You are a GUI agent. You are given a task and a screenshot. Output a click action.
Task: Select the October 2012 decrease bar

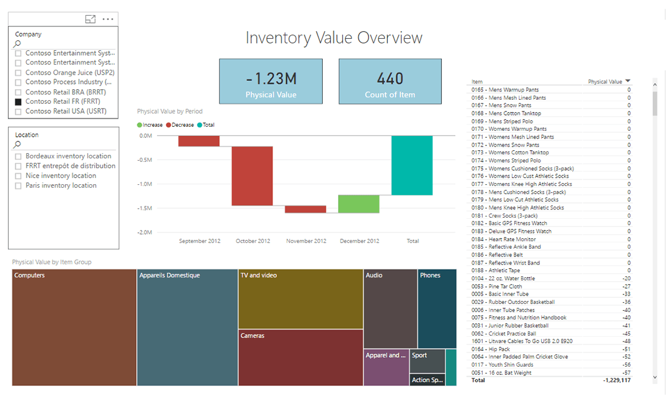point(252,176)
